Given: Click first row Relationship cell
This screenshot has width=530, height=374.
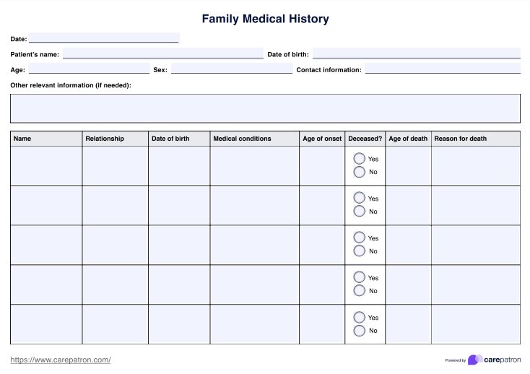Looking at the screenshot, I should click(115, 165).
